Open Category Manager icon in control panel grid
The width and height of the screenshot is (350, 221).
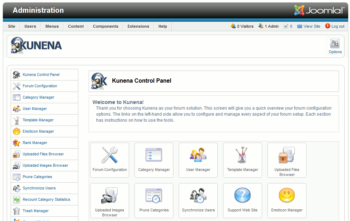tap(154, 155)
